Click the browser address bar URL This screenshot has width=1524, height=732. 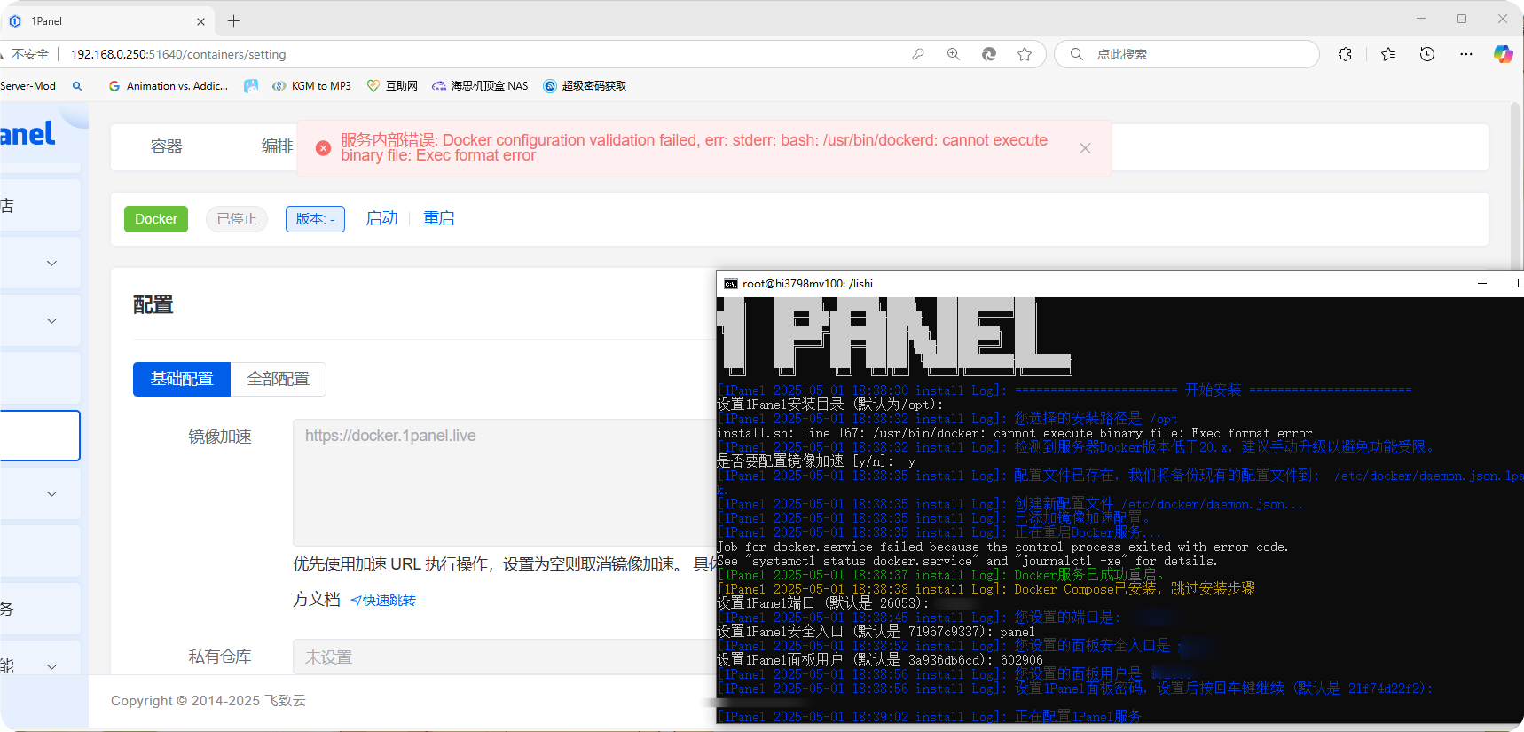coord(178,54)
